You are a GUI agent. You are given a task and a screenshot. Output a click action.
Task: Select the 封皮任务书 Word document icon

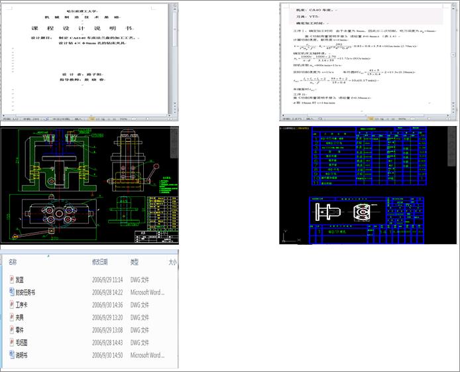click(x=12, y=292)
